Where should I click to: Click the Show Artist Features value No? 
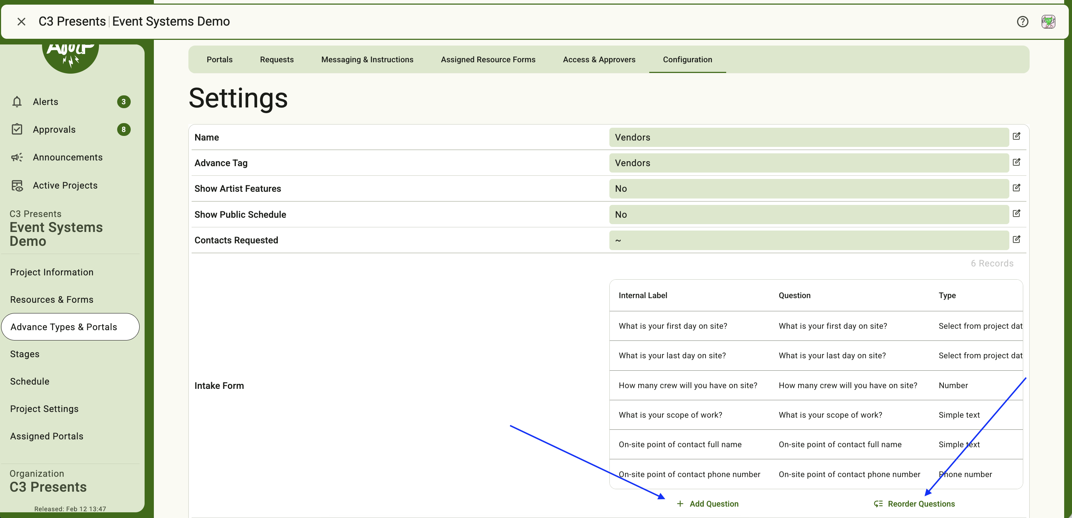(808, 189)
